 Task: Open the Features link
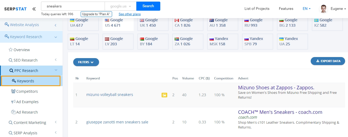tap(286, 9)
